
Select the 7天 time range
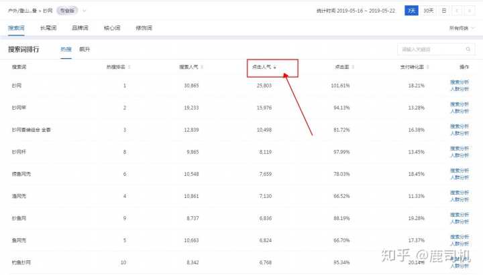click(412, 11)
